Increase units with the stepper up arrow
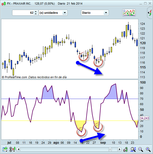The height and width of the screenshot is (154, 153). [36, 12]
